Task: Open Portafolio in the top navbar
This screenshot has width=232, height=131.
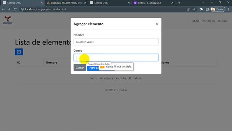Action: (x=208, y=21)
